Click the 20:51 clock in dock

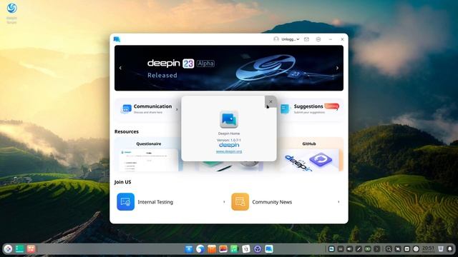pos(428,248)
